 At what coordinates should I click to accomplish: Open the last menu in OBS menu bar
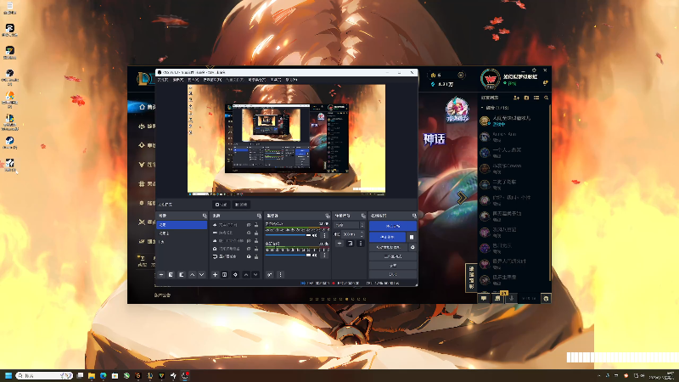(x=291, y=80)
